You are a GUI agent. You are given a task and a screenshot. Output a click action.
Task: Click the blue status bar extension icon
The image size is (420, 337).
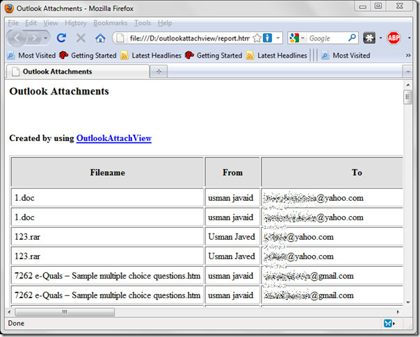click(388, 323)
